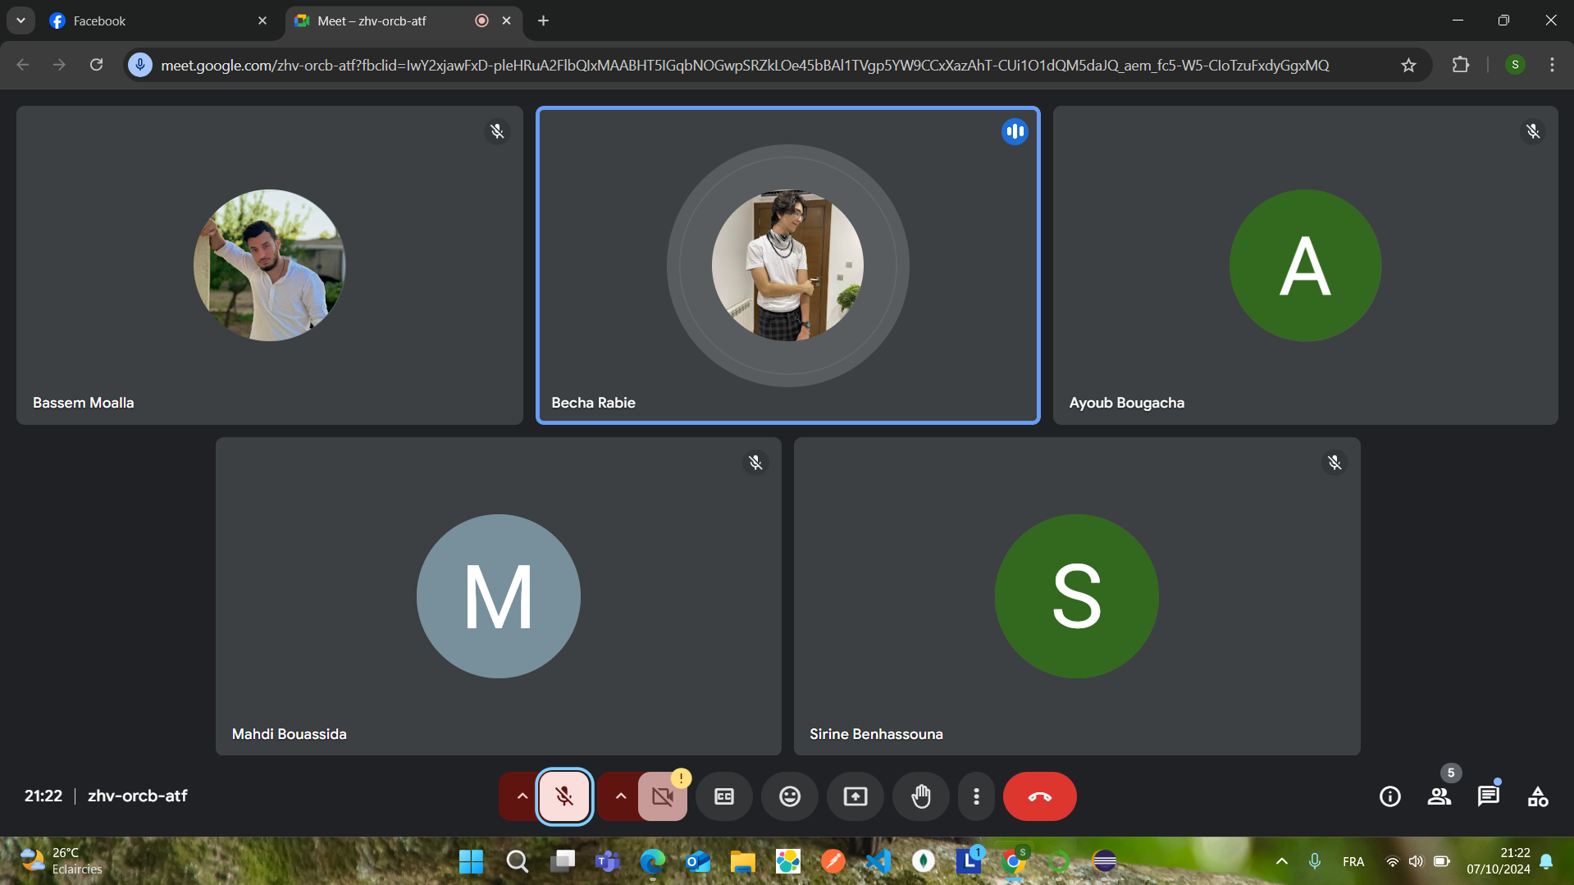The width and height of the screenshot is (1574, 885).
Task: Open Wi-Fi network settings in tray
Action: 1393,861
